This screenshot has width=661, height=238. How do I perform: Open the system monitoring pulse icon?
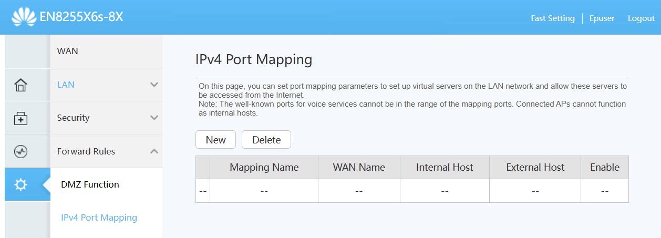point(20,151)
